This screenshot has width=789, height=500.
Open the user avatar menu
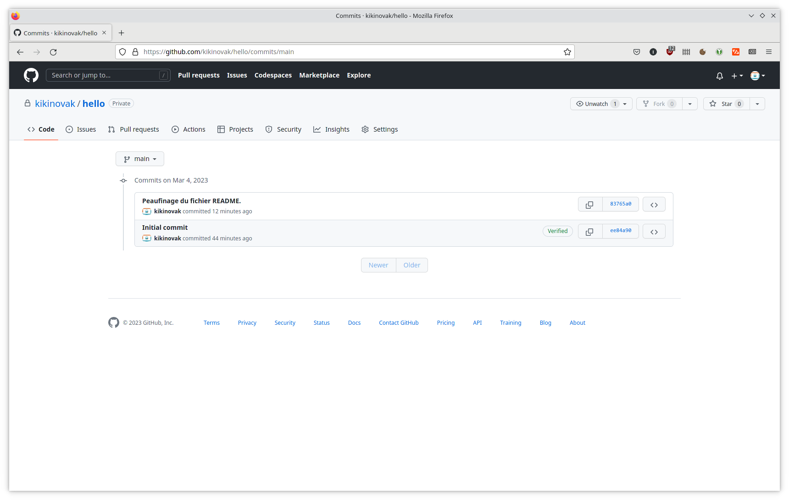point(757,76)
